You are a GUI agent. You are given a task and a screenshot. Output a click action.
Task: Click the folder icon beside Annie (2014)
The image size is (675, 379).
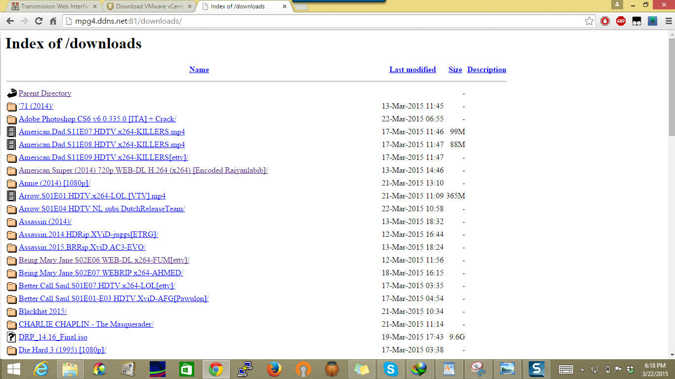tap(11, 183)
